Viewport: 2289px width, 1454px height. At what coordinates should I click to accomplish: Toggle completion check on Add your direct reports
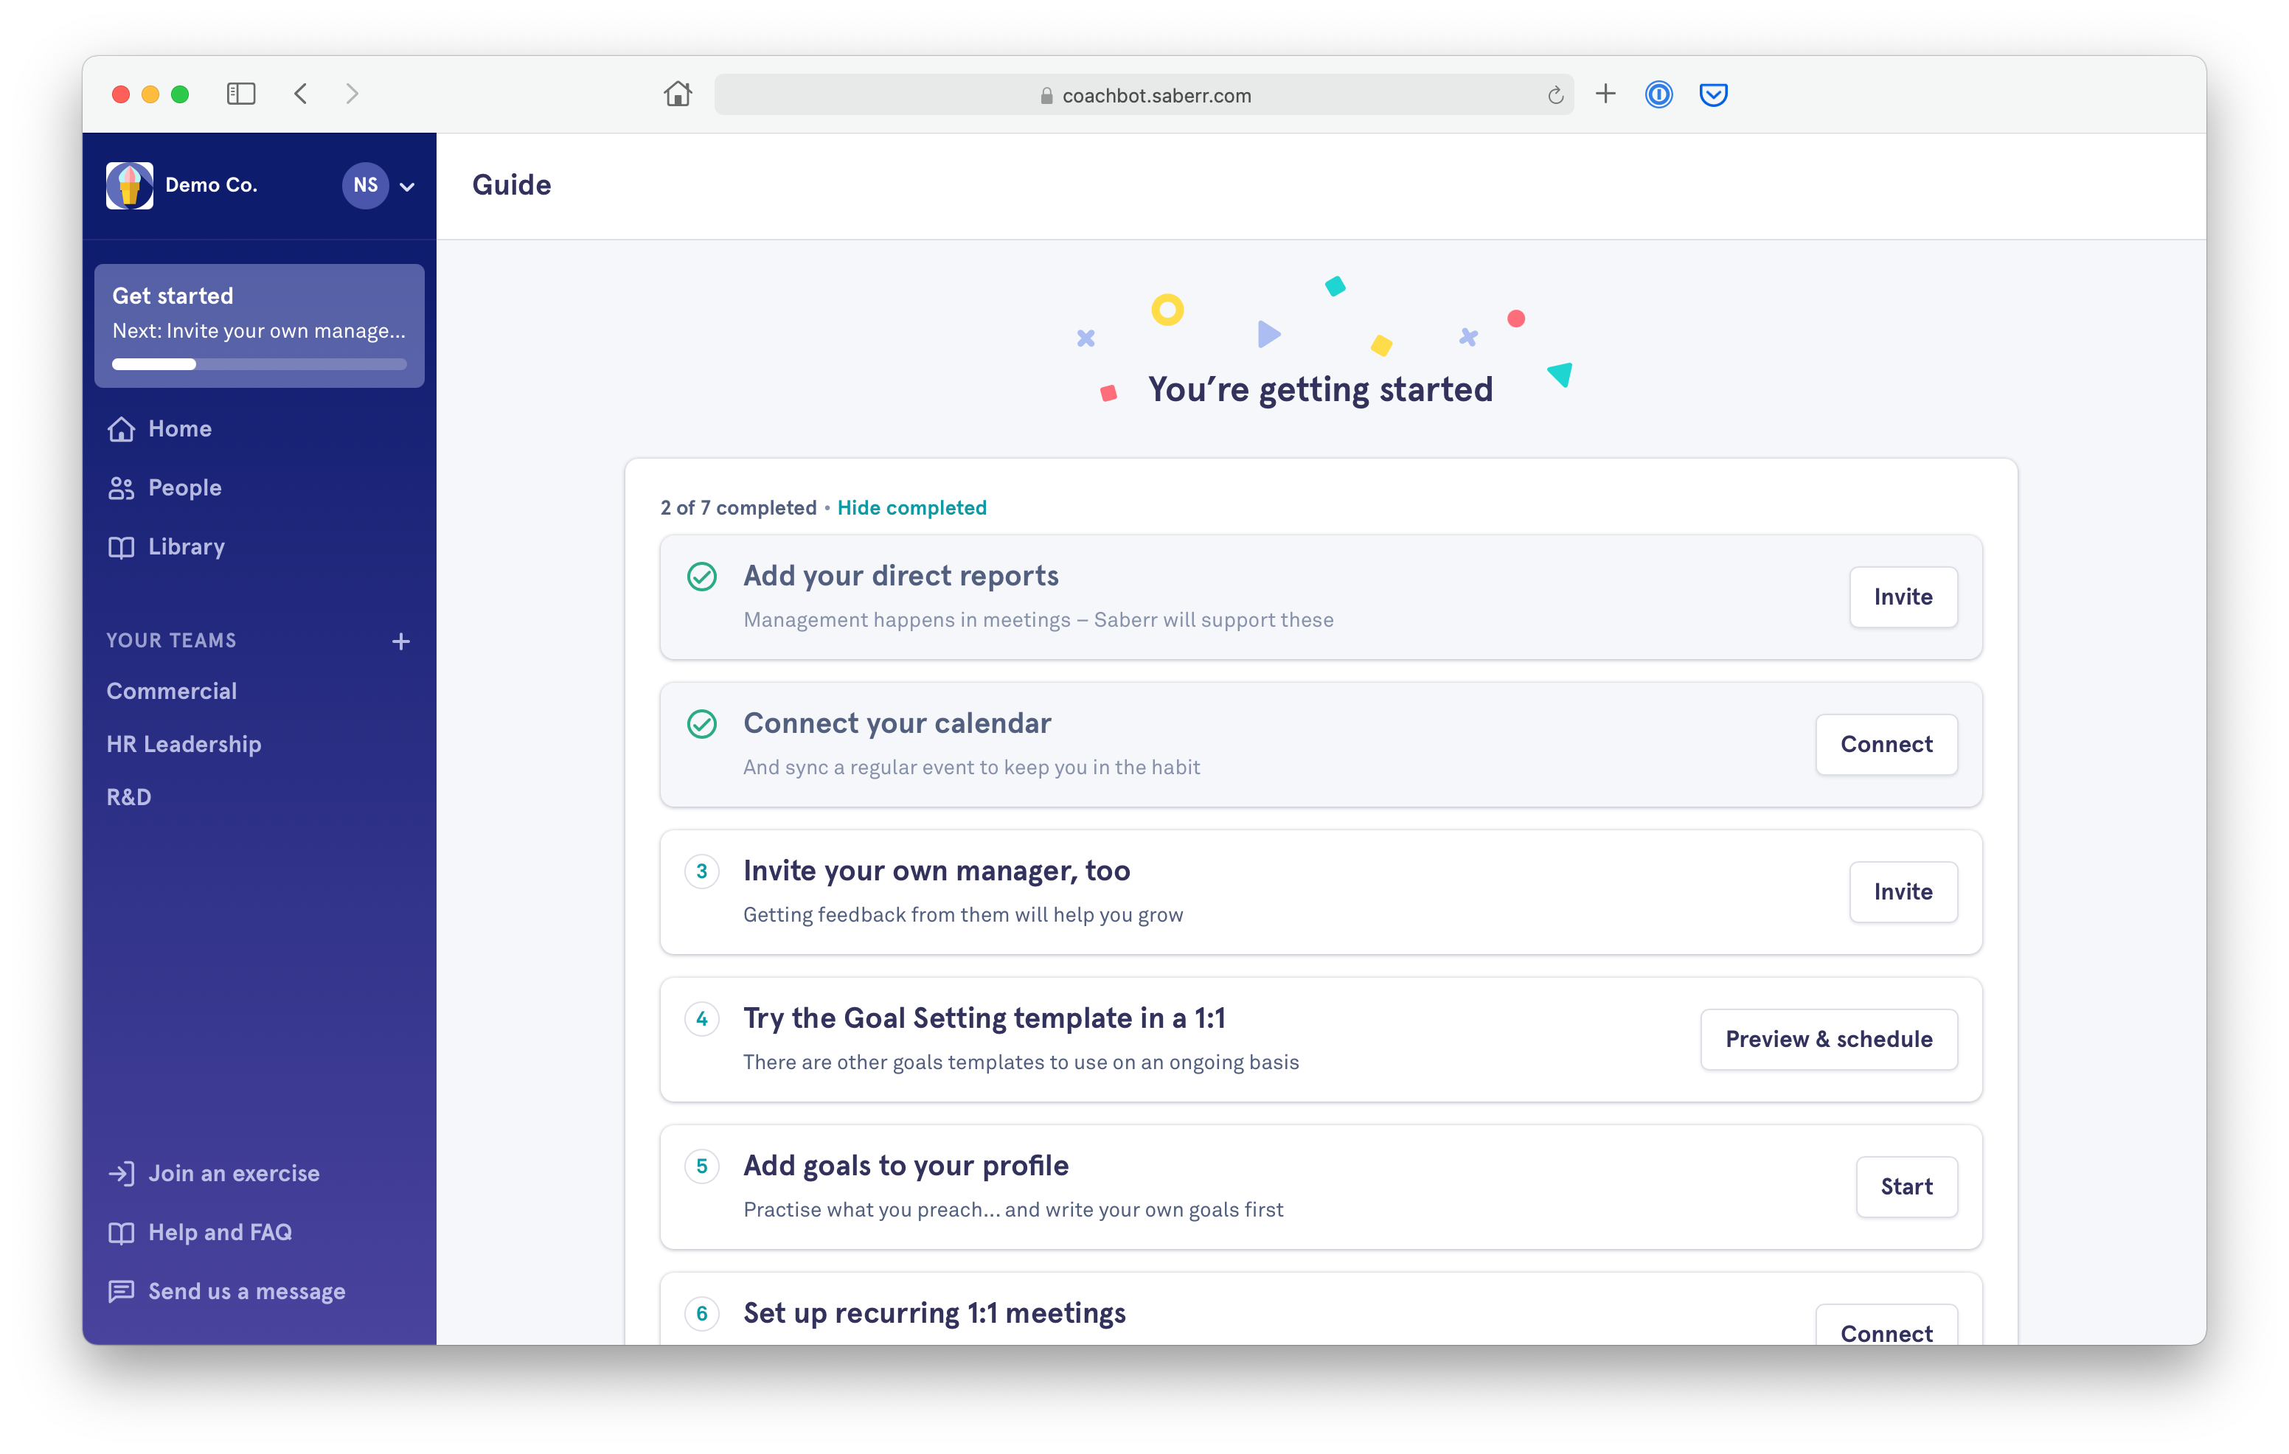(703, 576)
